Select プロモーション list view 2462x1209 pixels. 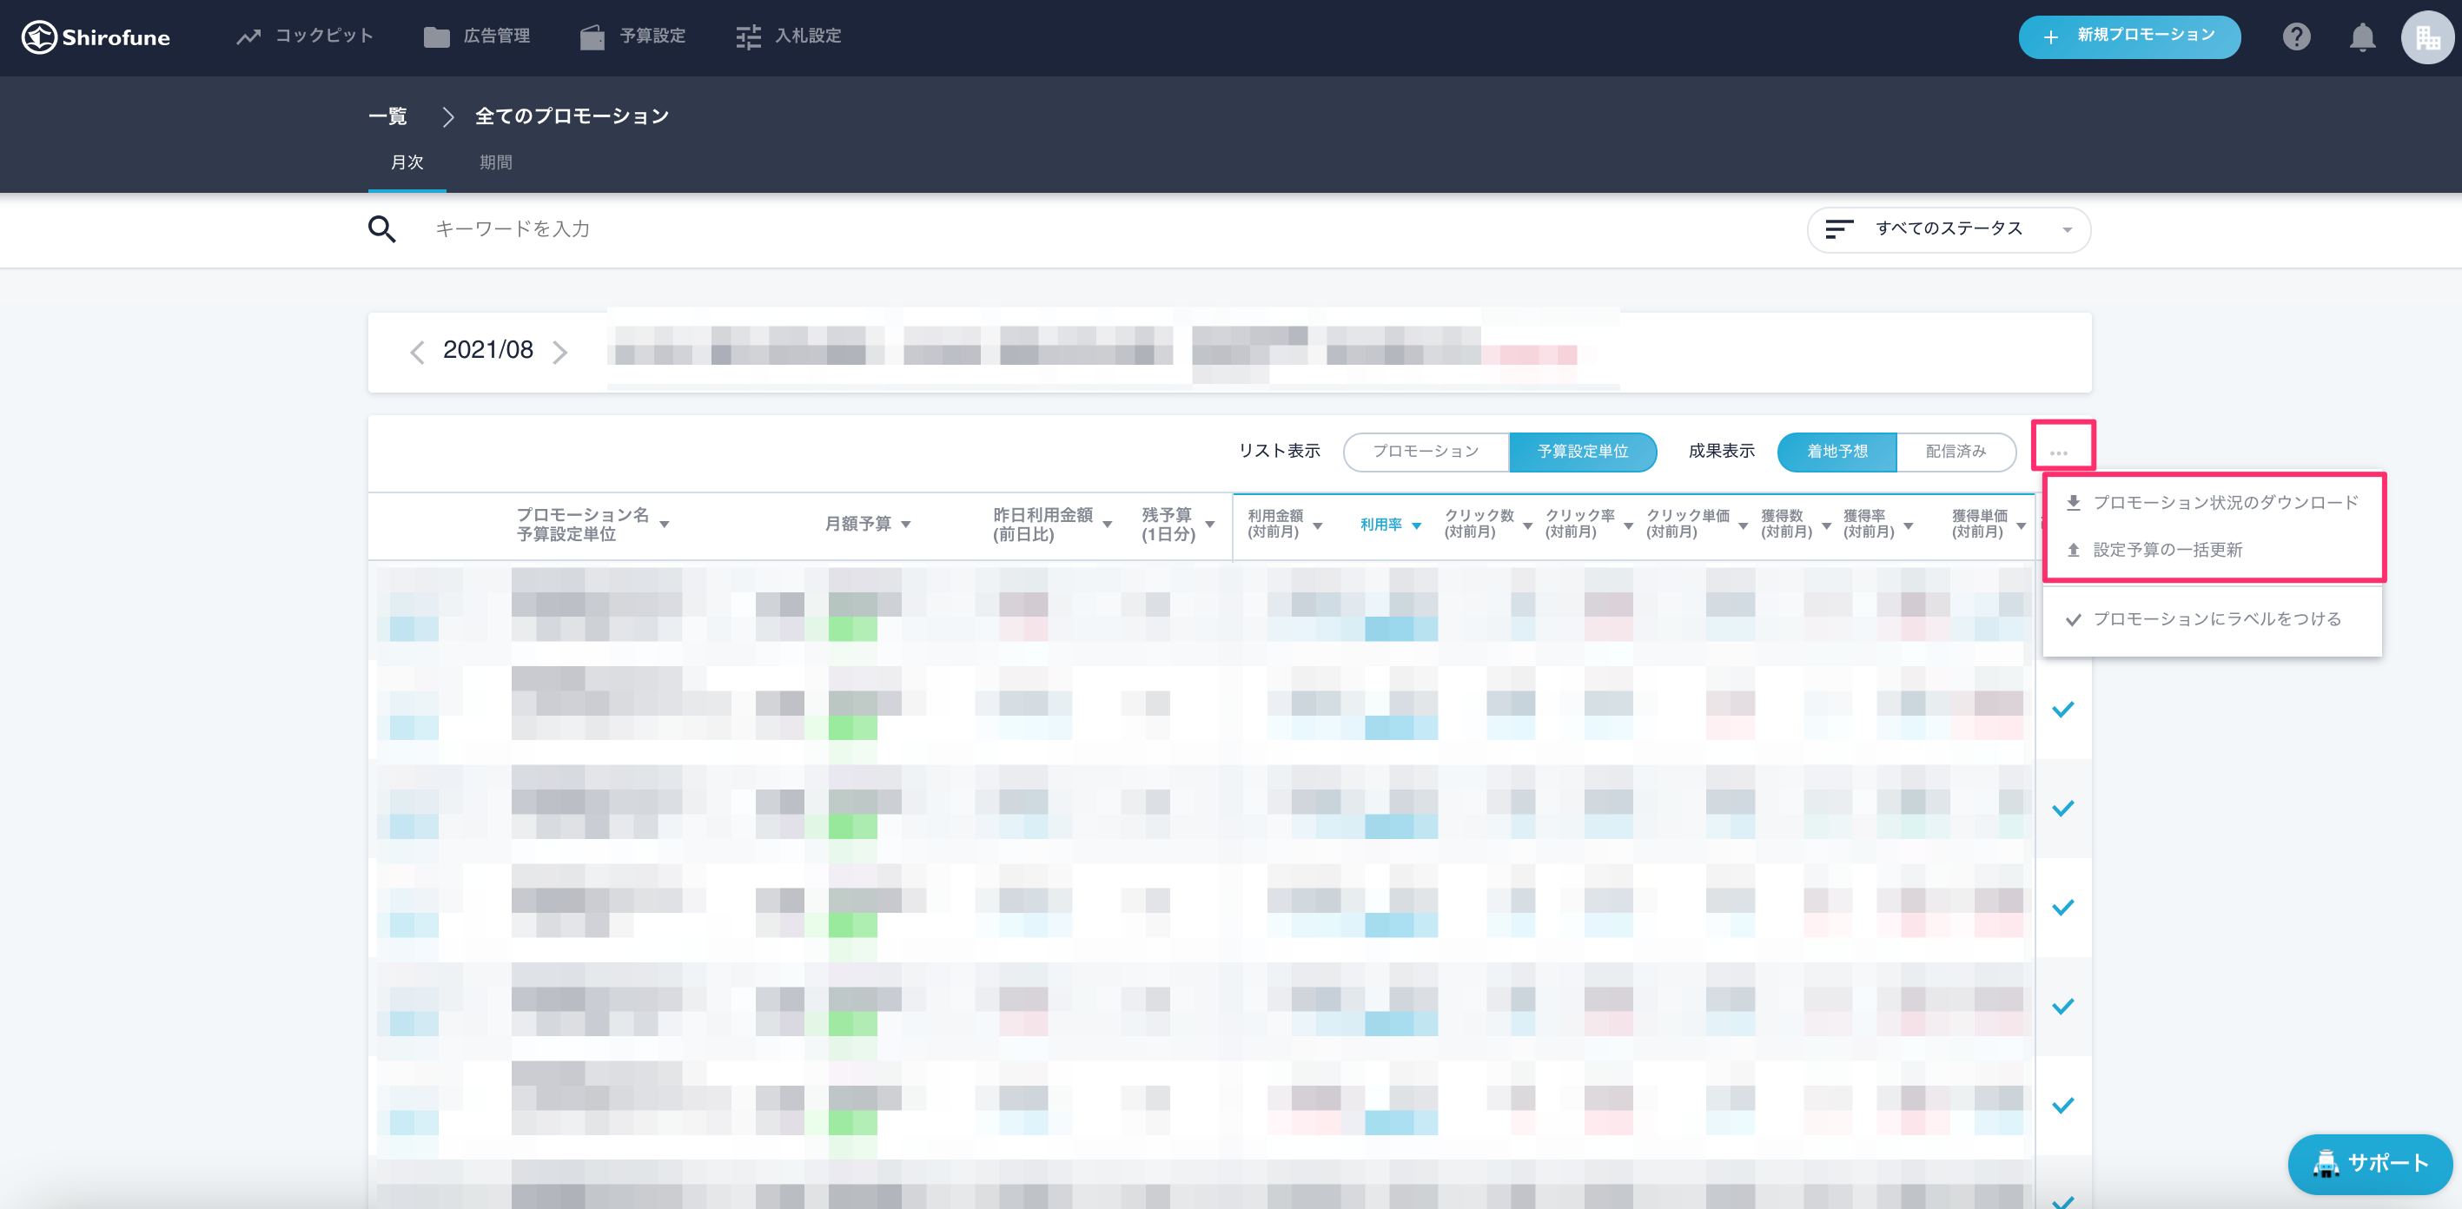point(1425,451)
